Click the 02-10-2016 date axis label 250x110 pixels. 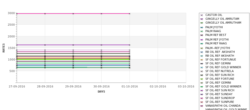point(158,87)
